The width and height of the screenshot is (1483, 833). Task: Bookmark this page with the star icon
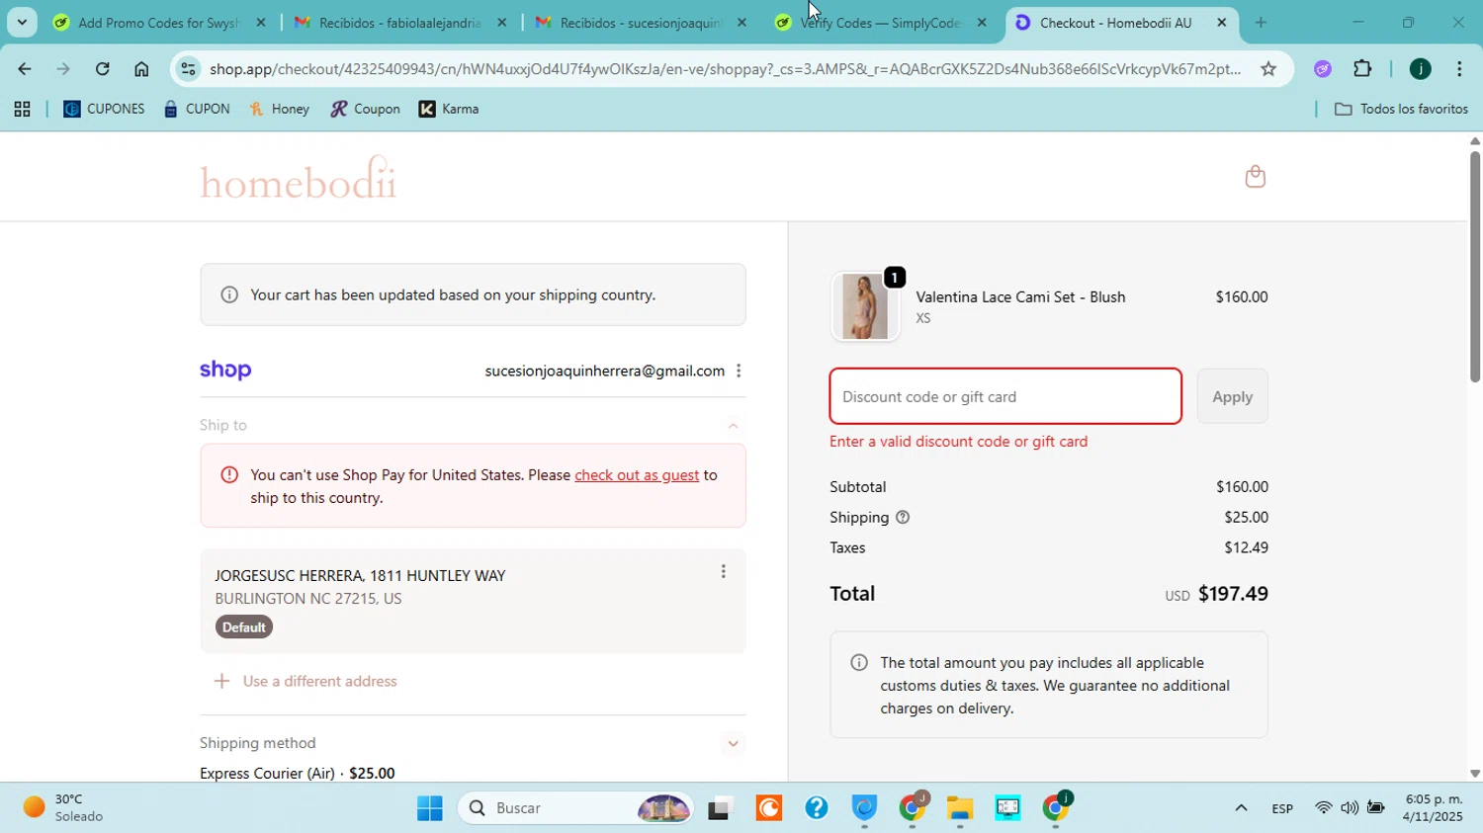point(1268,68)
